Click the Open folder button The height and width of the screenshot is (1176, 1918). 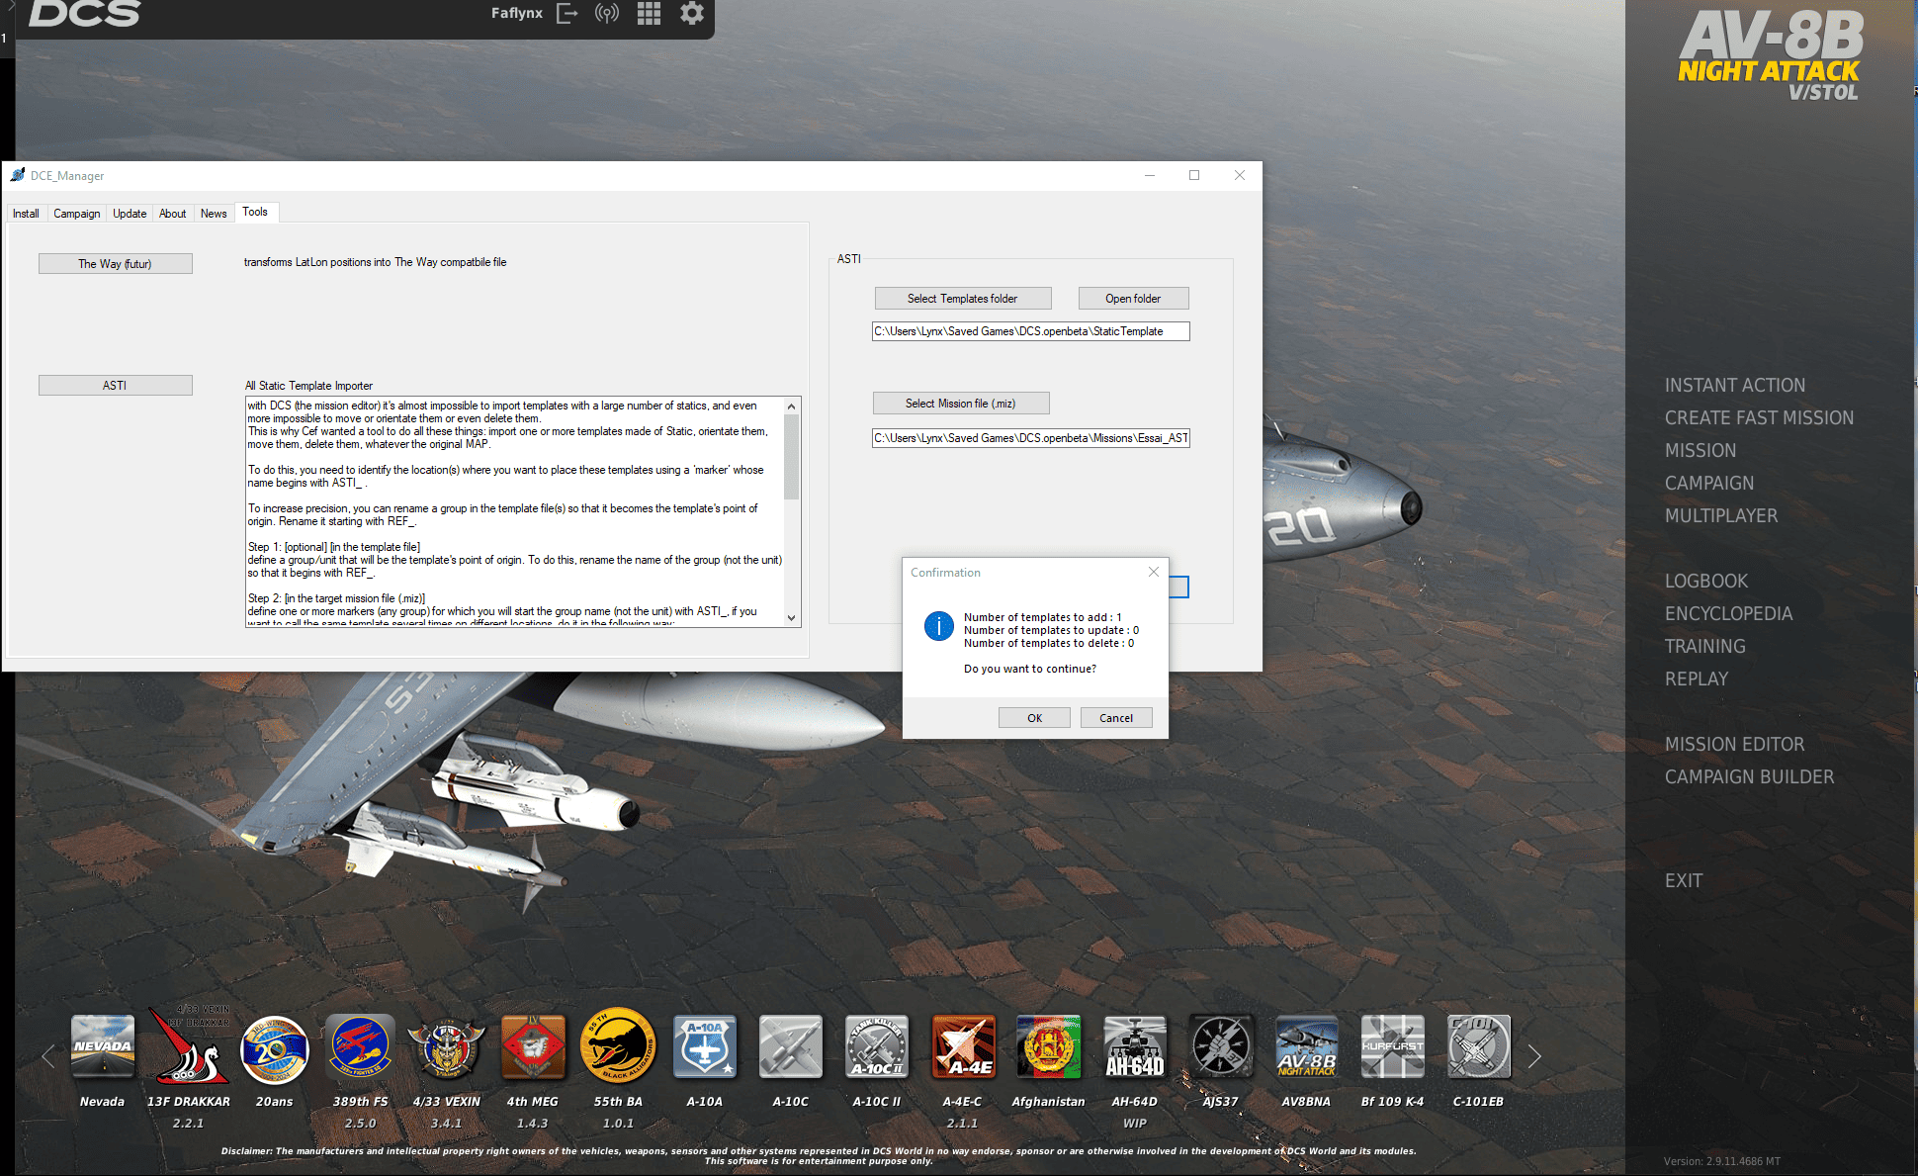pyautogui.click(x=1133, y=299)
